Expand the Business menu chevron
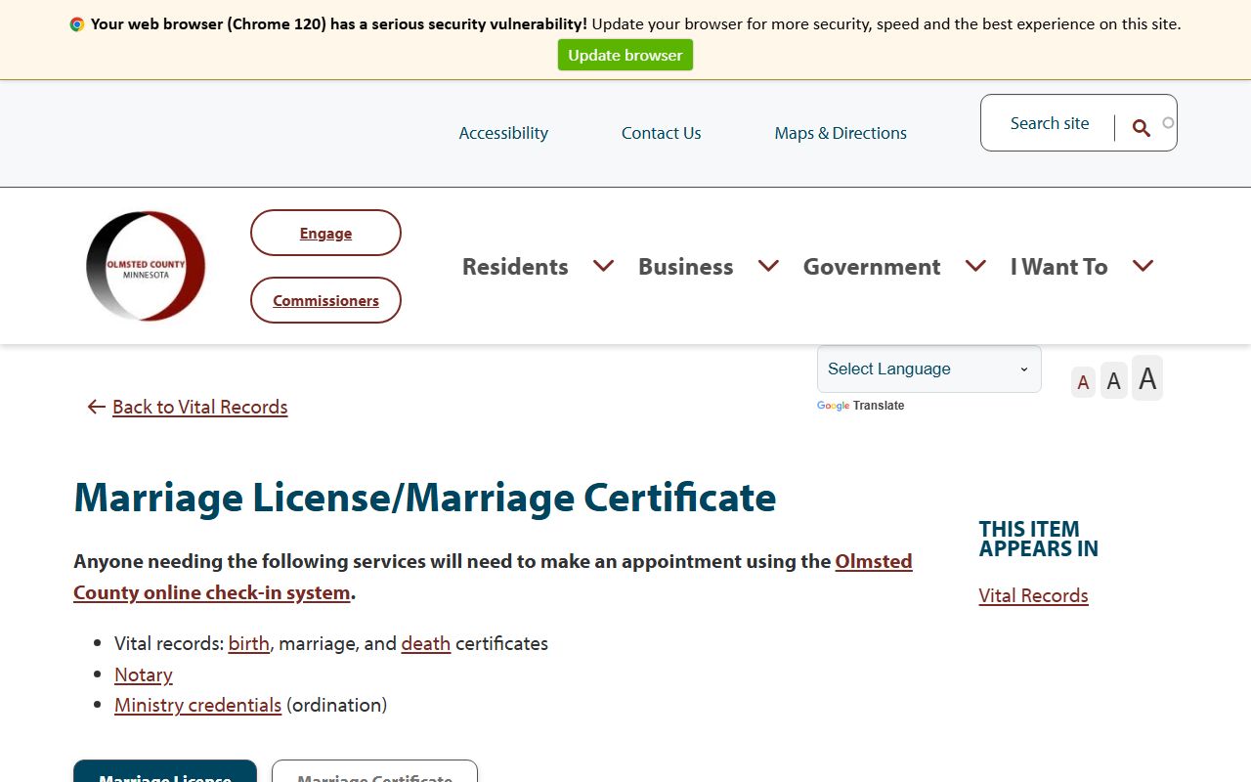This screenshot has width=1251, height=782. coord(768,266)
